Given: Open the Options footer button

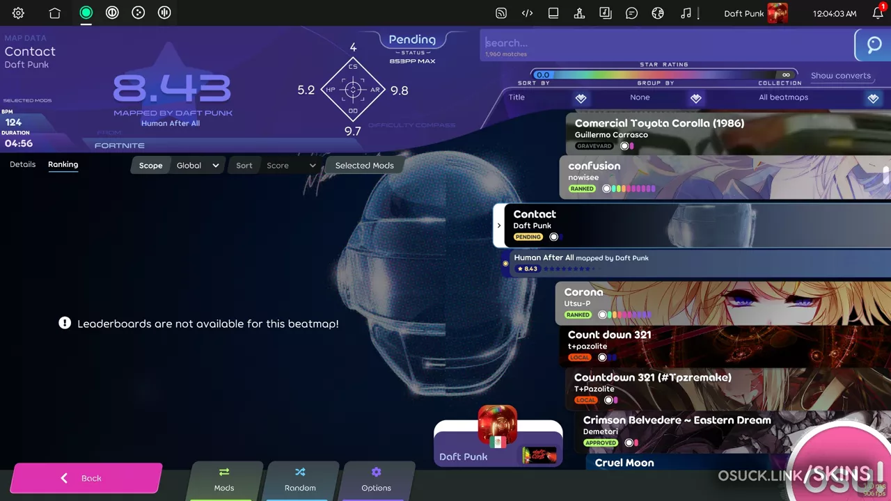Looking at the screenshot, I should [376, 479].
